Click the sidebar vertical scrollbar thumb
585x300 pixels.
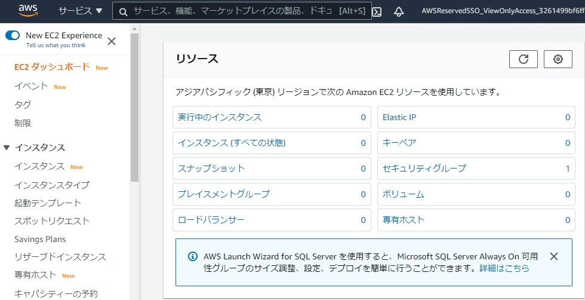click(x=134, y=108)
